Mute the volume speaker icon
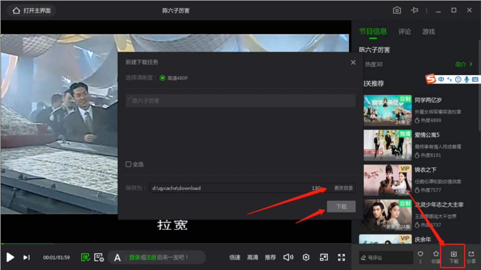 pyautogui.click(x=288, y=257)
